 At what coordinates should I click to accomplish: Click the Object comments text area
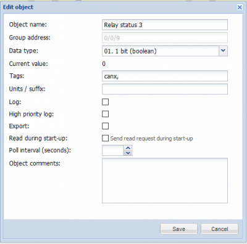pos(165,181)
